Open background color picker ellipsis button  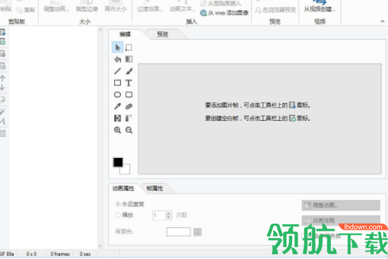coord(198,232)
